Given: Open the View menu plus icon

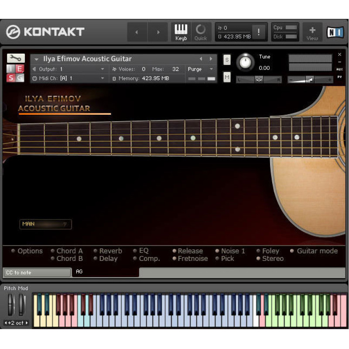Looking at the screenshot, I should tap(312, 32).
